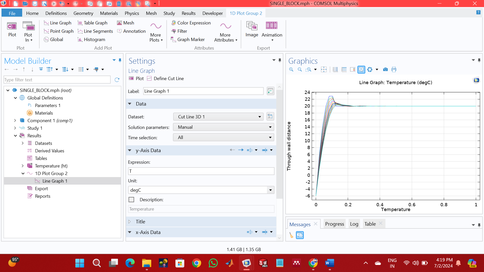Open the Dataset dropdown Cut Line 3D 1

tap(218, 117)
